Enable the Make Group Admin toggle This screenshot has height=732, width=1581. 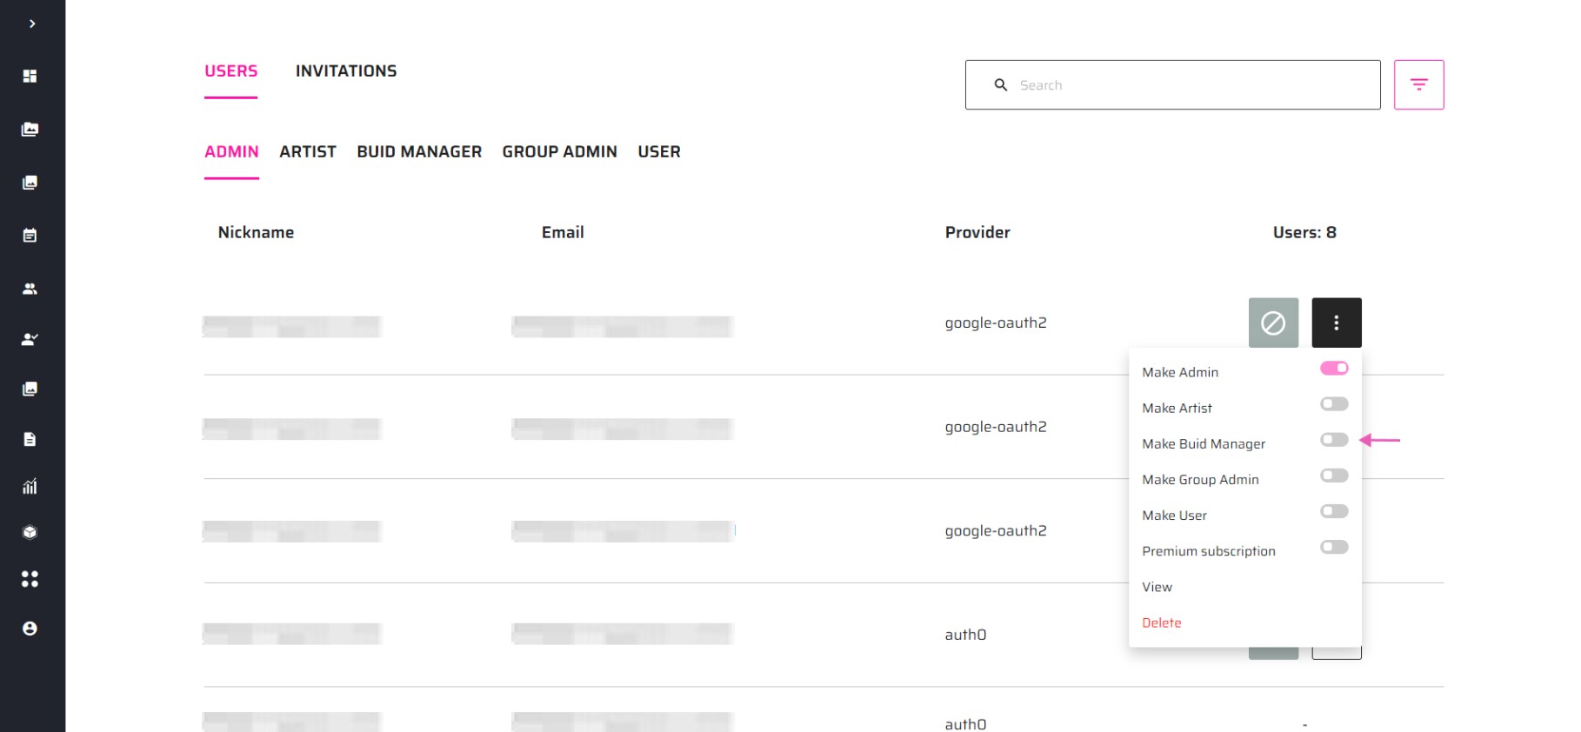point(1334,476)
